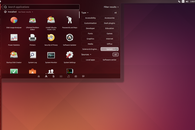Click See fewer results
The height and width of the screenshot is (130, 195).
[25, 12]
